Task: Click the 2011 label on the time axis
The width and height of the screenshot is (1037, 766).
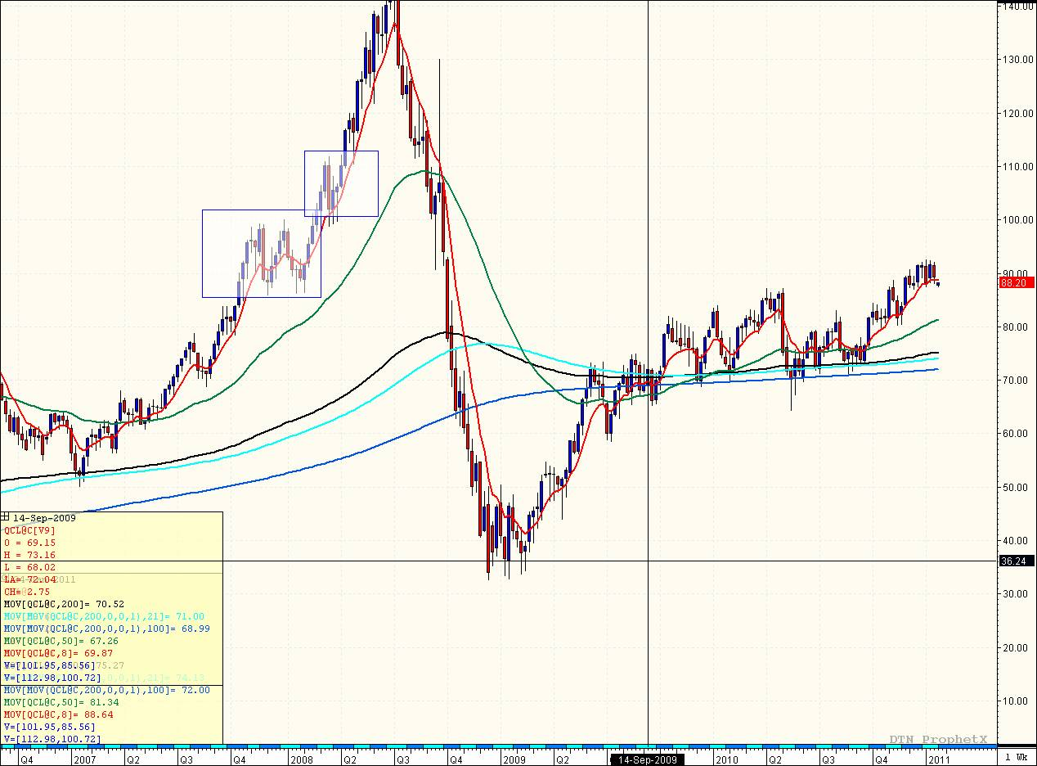Action: (x=938, y=759)
